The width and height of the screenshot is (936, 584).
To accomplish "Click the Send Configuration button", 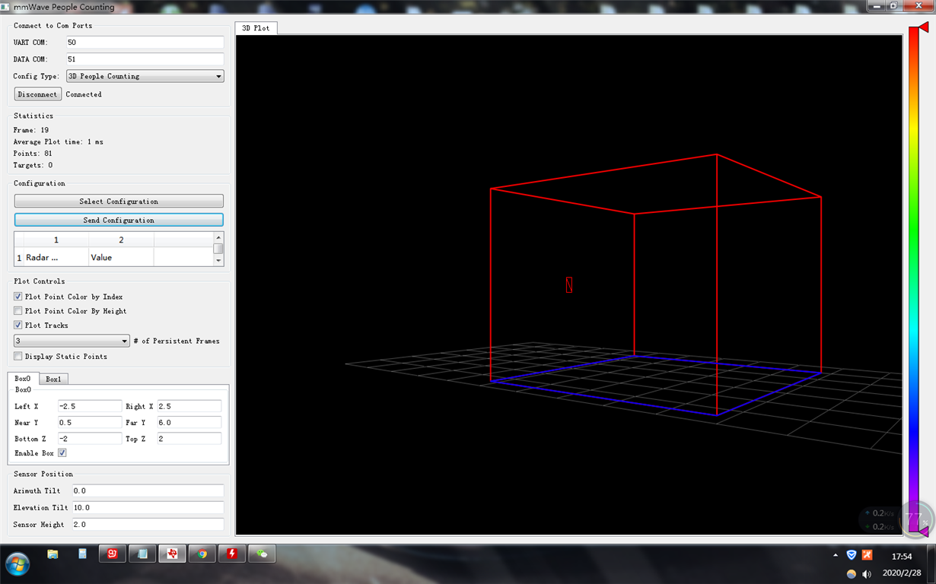I will point(119,220).
